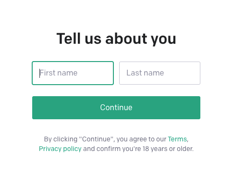The width and height of the screenshot is (246, 176).
Task: View the Terms of use
Action: coord(177,139)
